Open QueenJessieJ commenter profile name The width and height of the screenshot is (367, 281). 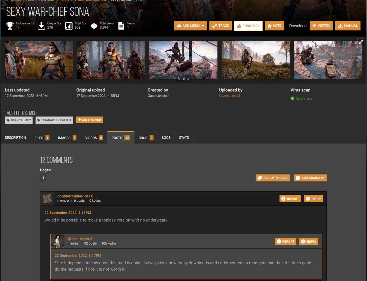80,239
